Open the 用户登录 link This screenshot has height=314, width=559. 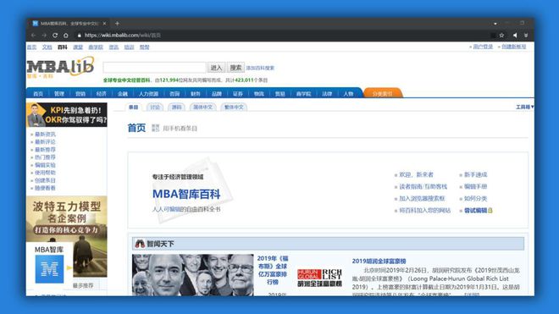(483, 47)
